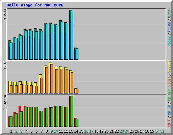
Task: Click day 8 on the x-axis
Action: point(47,131)
